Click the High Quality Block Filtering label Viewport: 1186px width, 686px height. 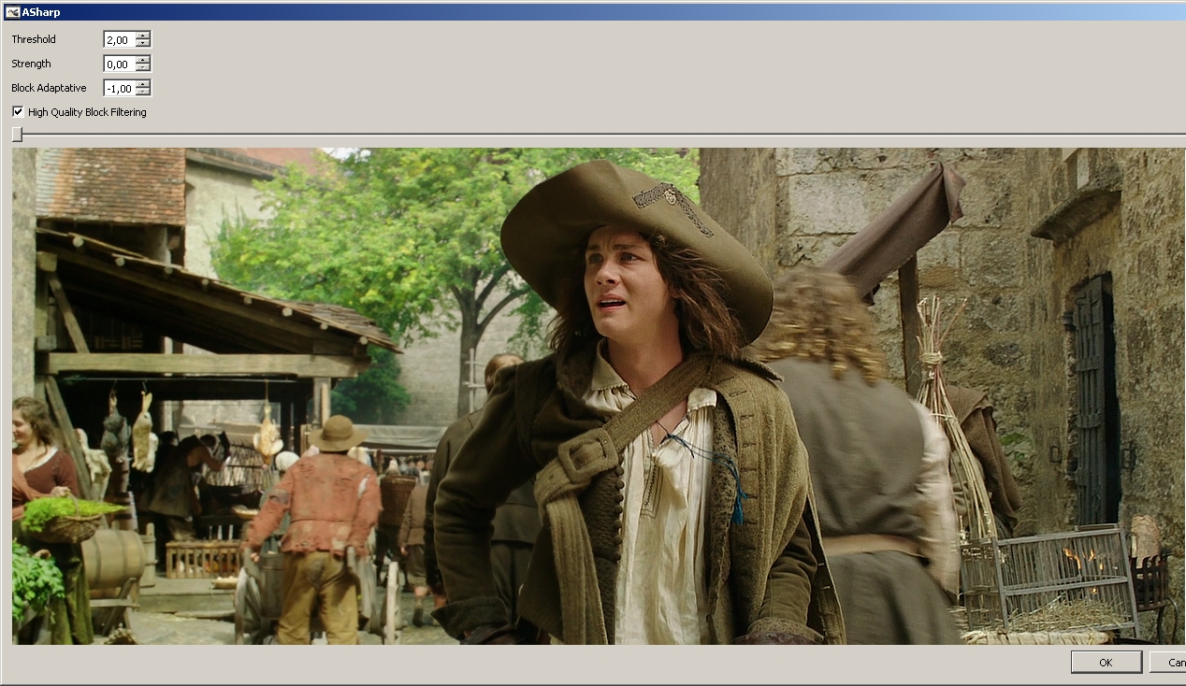click(87, 112)
